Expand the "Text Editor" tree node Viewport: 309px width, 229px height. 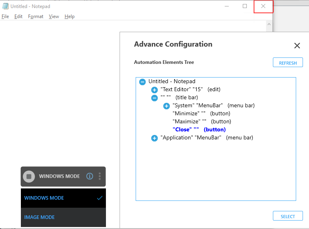(x=154, y=90)
